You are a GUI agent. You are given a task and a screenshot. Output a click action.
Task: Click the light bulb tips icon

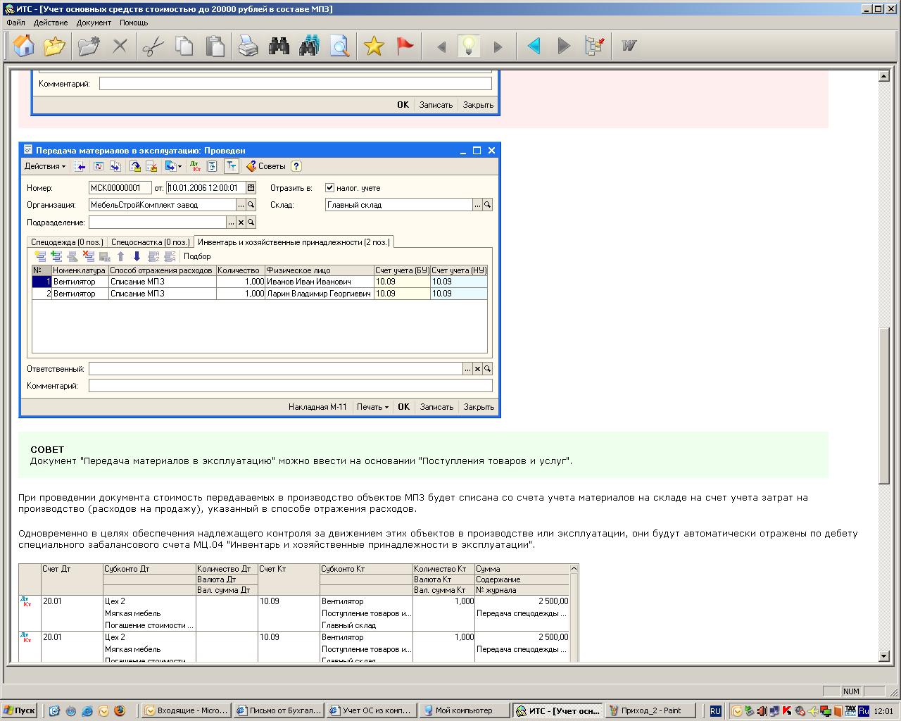coord(469,46)
